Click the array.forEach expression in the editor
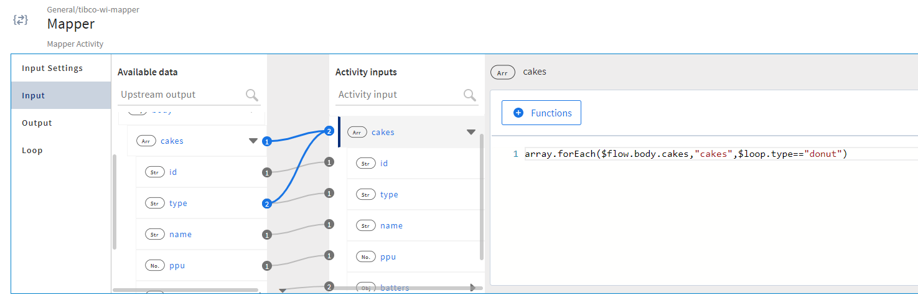The width and height of the screenshot is (918, 305). pos(686,154)
